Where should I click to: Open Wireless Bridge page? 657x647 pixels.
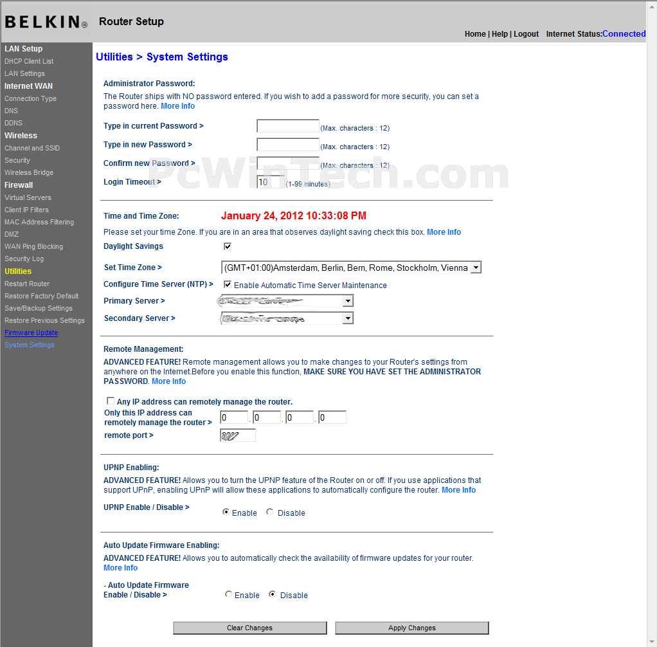pyautogui.click(x=29, y=172)
